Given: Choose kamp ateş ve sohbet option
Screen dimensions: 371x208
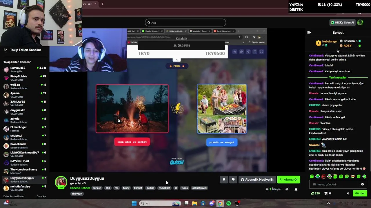Looking at the screenshot, I should click(132, 142).
